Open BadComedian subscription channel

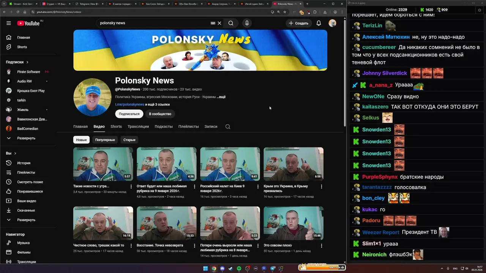point(28,129)
